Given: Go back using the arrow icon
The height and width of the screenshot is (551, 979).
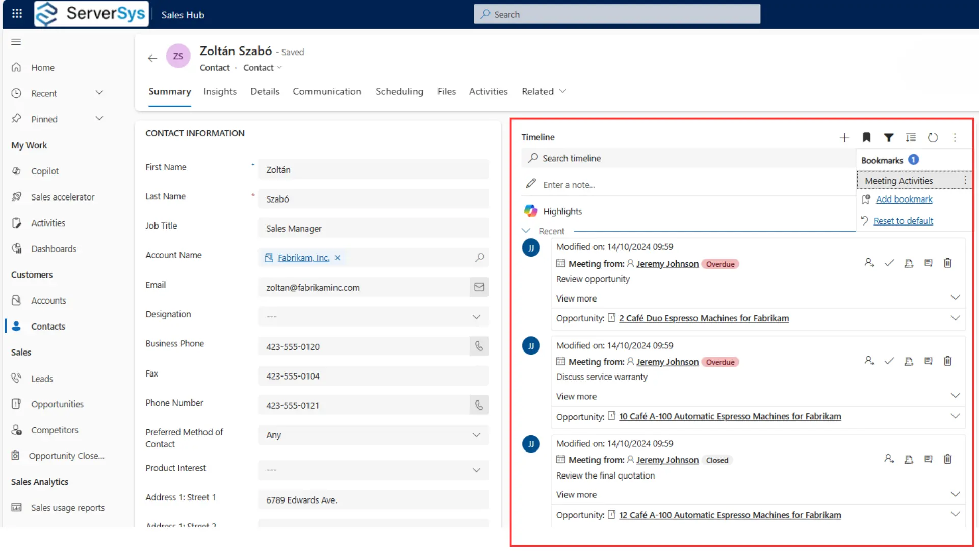Looking at the screenshot, I should (x=152, y=58).
